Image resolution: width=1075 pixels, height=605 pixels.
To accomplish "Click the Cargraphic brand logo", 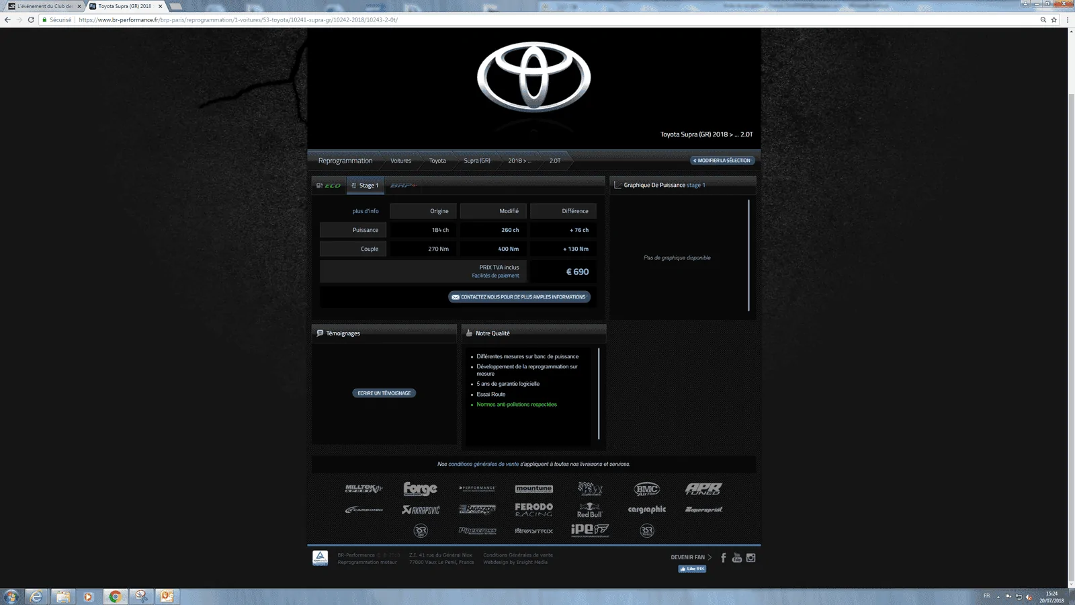I will 647,510.
